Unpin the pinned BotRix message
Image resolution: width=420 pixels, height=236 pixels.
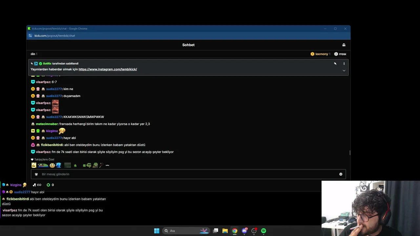coord(335,64)
